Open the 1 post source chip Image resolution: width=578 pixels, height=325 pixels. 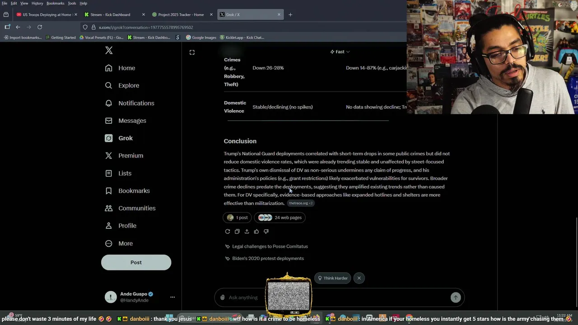[238, 218]
